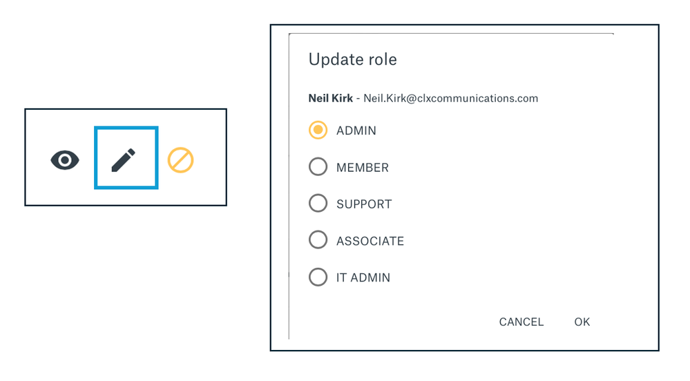Select the SUPPORT radio button
690x381 pixels.
318,203
